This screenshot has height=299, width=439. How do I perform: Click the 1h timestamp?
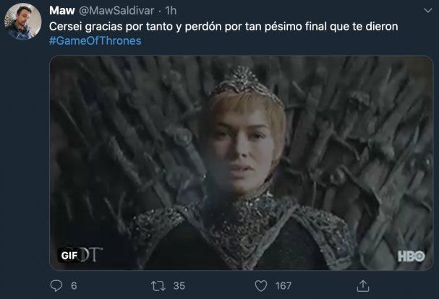point(171,11)
